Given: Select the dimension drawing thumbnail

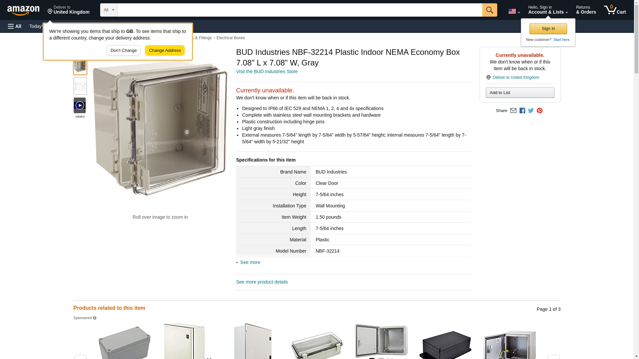Looking at the screenshot, I should tap(80, 86).
